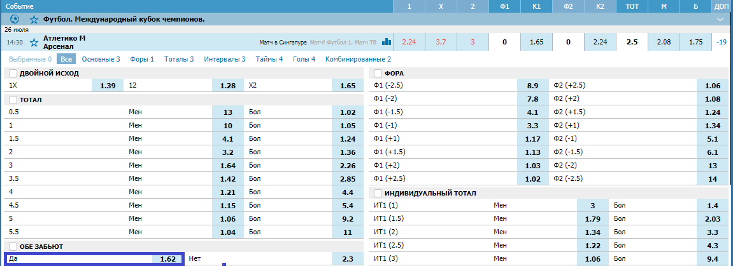Open match statistics bar chart icon
The width and height of the screenshot is (733, 266).
pyautogui.click(x=387, y=42)
